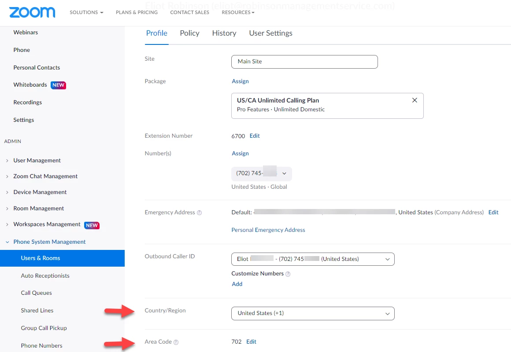Viewport: 511px width, 352px height.
Task: Open Plans & Pricing page
Action: pyautogui.click(x=137, y=12)
